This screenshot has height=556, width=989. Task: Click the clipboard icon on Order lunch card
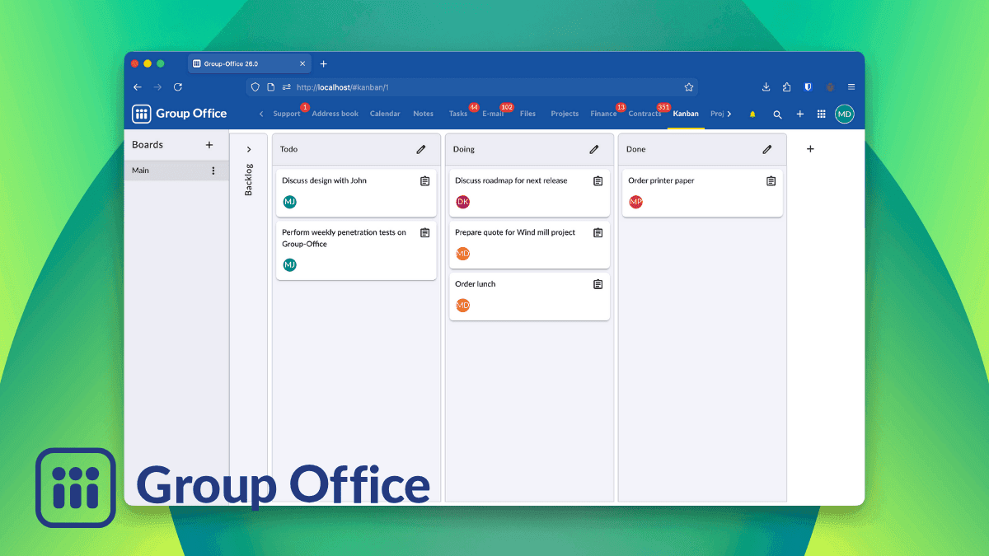tap(598, 283)
